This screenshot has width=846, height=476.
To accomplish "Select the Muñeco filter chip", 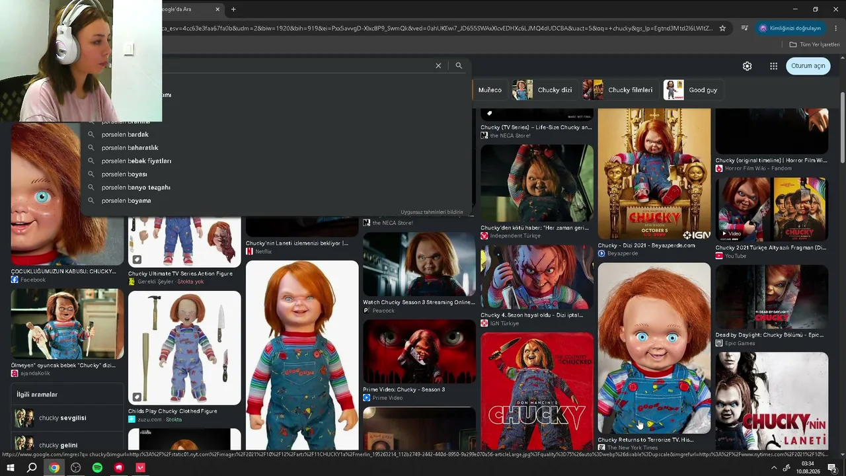I will pyautogui.click(x=490, y=90).
